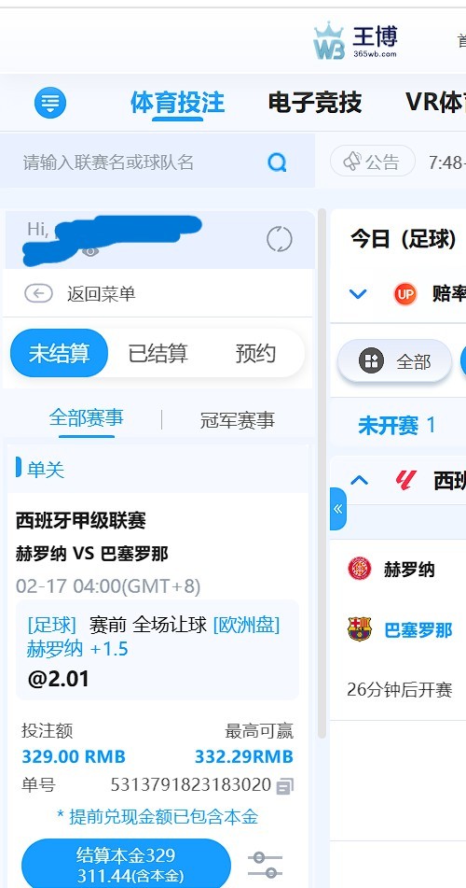Collapse side panel with double-arrow handle

[x=337, y=509]
